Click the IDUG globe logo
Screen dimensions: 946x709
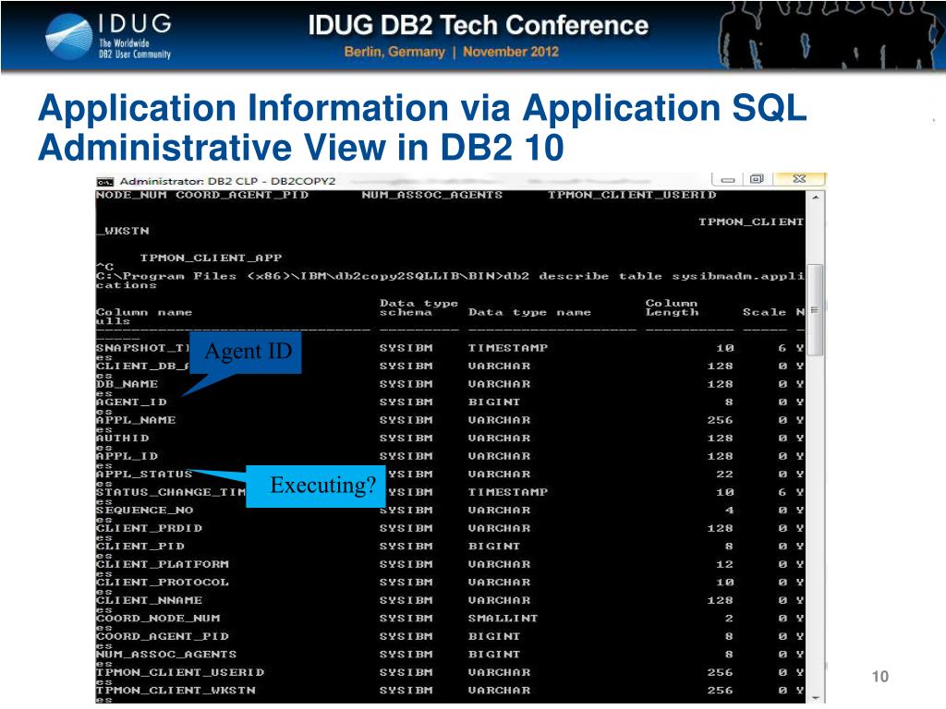point(68,36)
